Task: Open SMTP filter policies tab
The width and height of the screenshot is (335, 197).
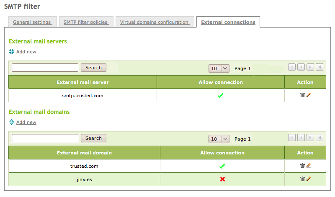Action: point(85,22)
